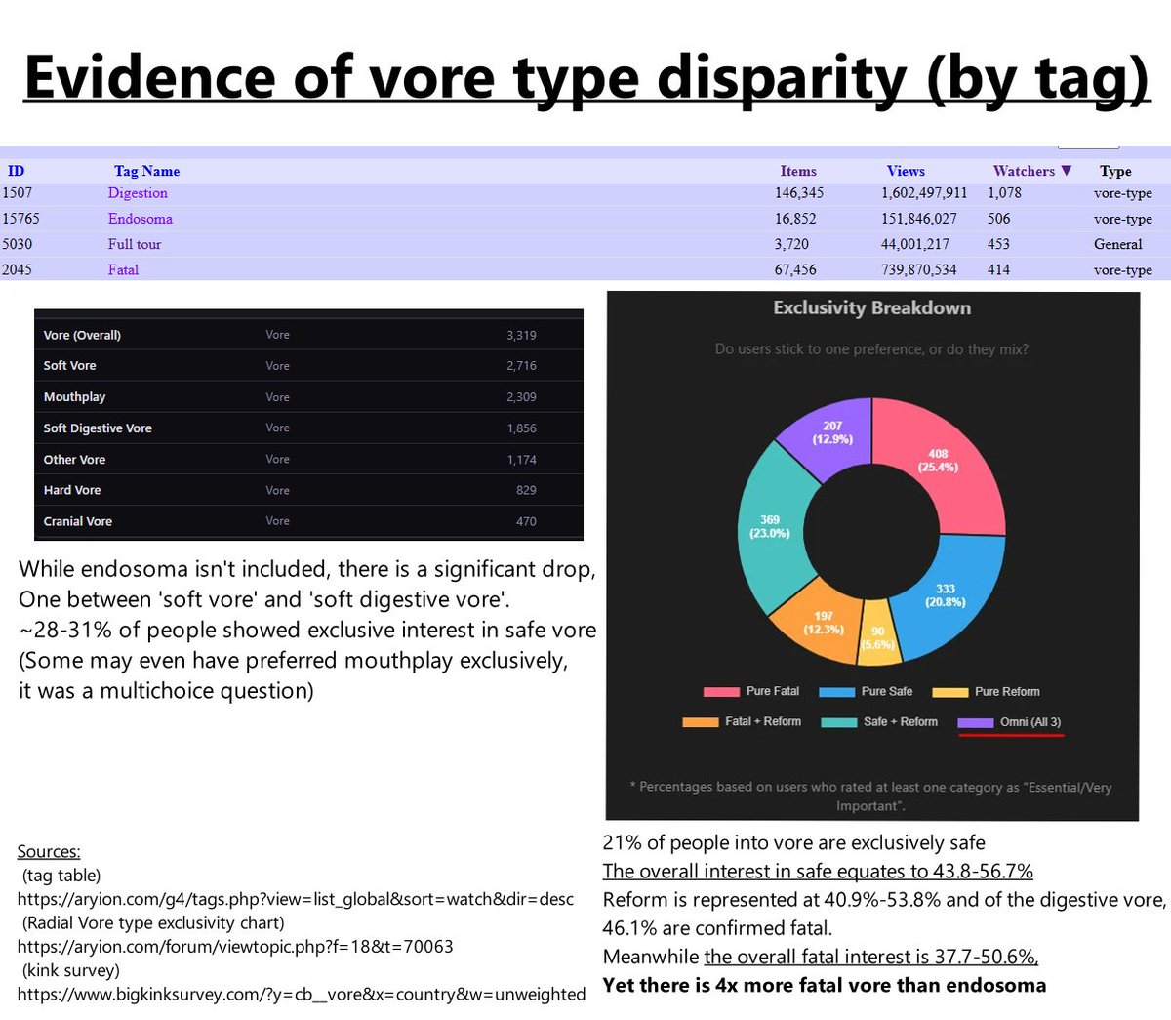Viewport: 1171px width, 1020px height.
Task: Click Watchers value 1,078
Action: click(x=1004, y=193)
